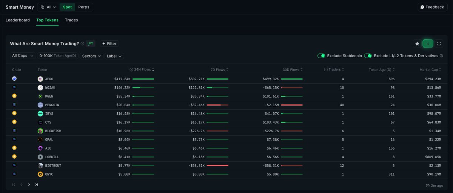Click the info icon next to Traders header

click(326, 70)
